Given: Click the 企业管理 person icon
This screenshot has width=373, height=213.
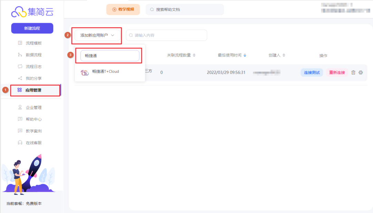Looking at the screenshot, I should coord(20,107).
